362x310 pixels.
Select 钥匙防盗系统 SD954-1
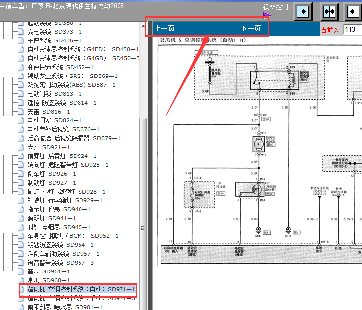60,245
